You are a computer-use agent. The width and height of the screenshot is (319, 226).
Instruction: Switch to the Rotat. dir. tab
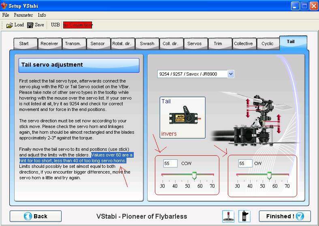123,43
